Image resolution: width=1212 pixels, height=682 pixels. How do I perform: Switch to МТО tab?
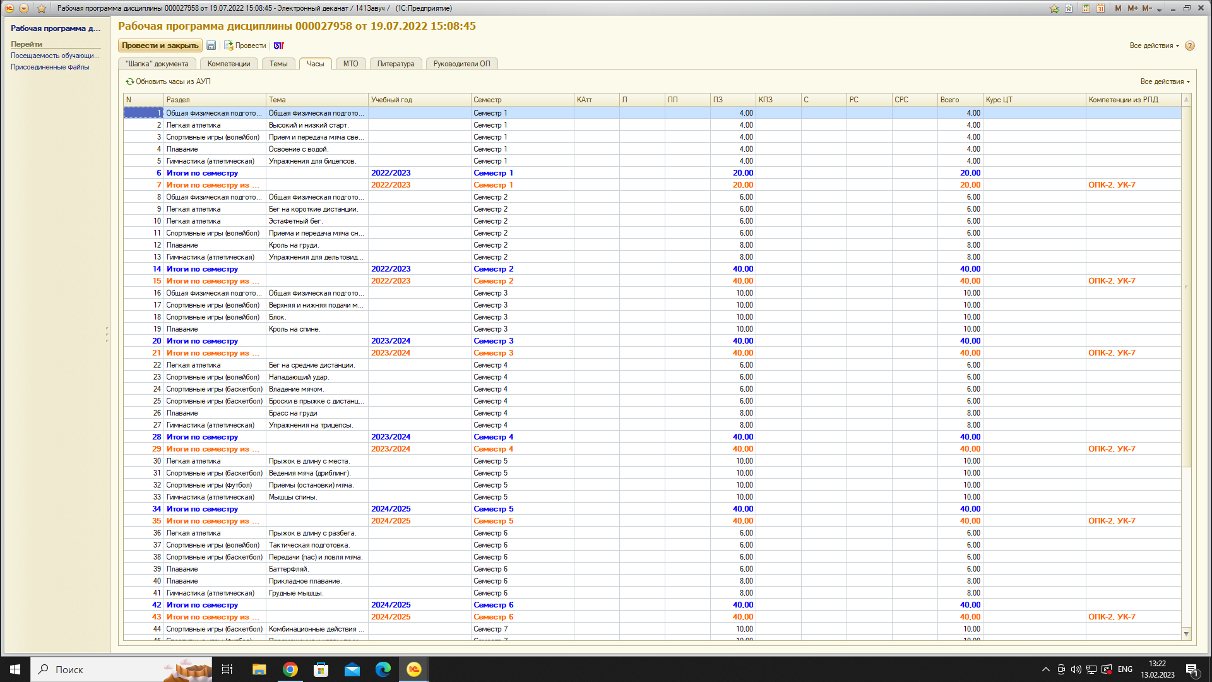pyautogui.click(x=350, y=64)
